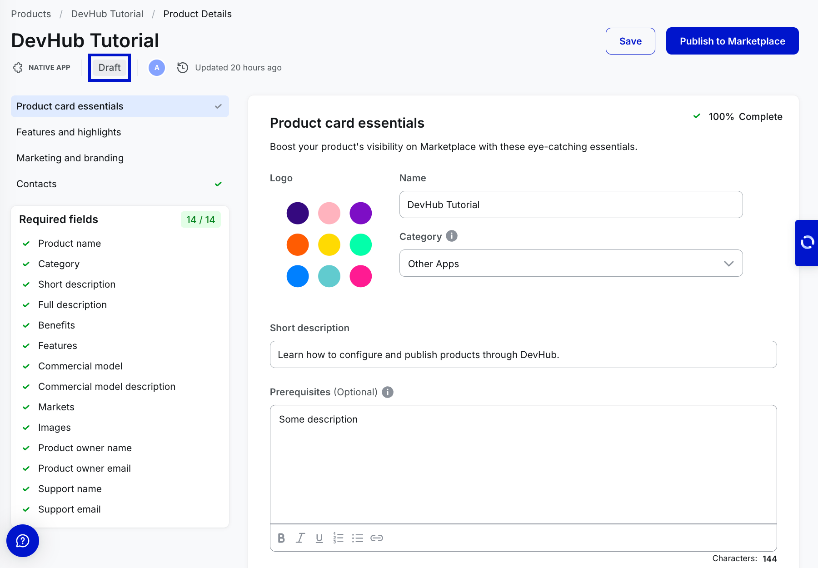
Task: Insert a bulleted list in Prerequisites
Action: [358, 538]
